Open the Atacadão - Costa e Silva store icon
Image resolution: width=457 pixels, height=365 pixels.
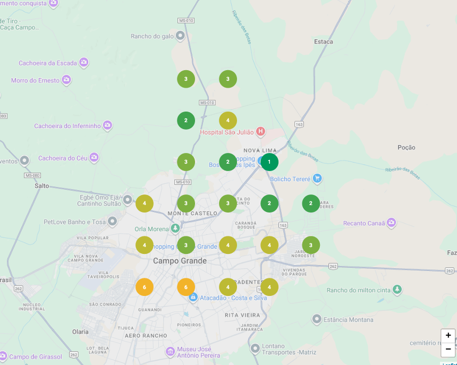click(193, 297)
